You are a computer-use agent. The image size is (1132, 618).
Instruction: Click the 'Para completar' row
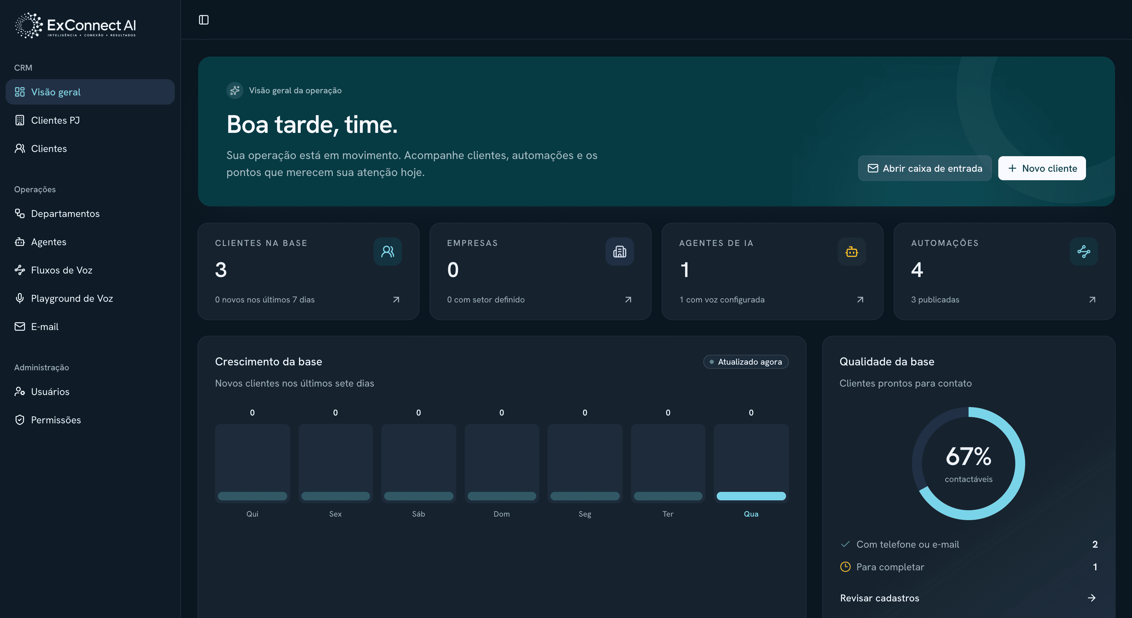pyautogui.click(x=969, y=567)
